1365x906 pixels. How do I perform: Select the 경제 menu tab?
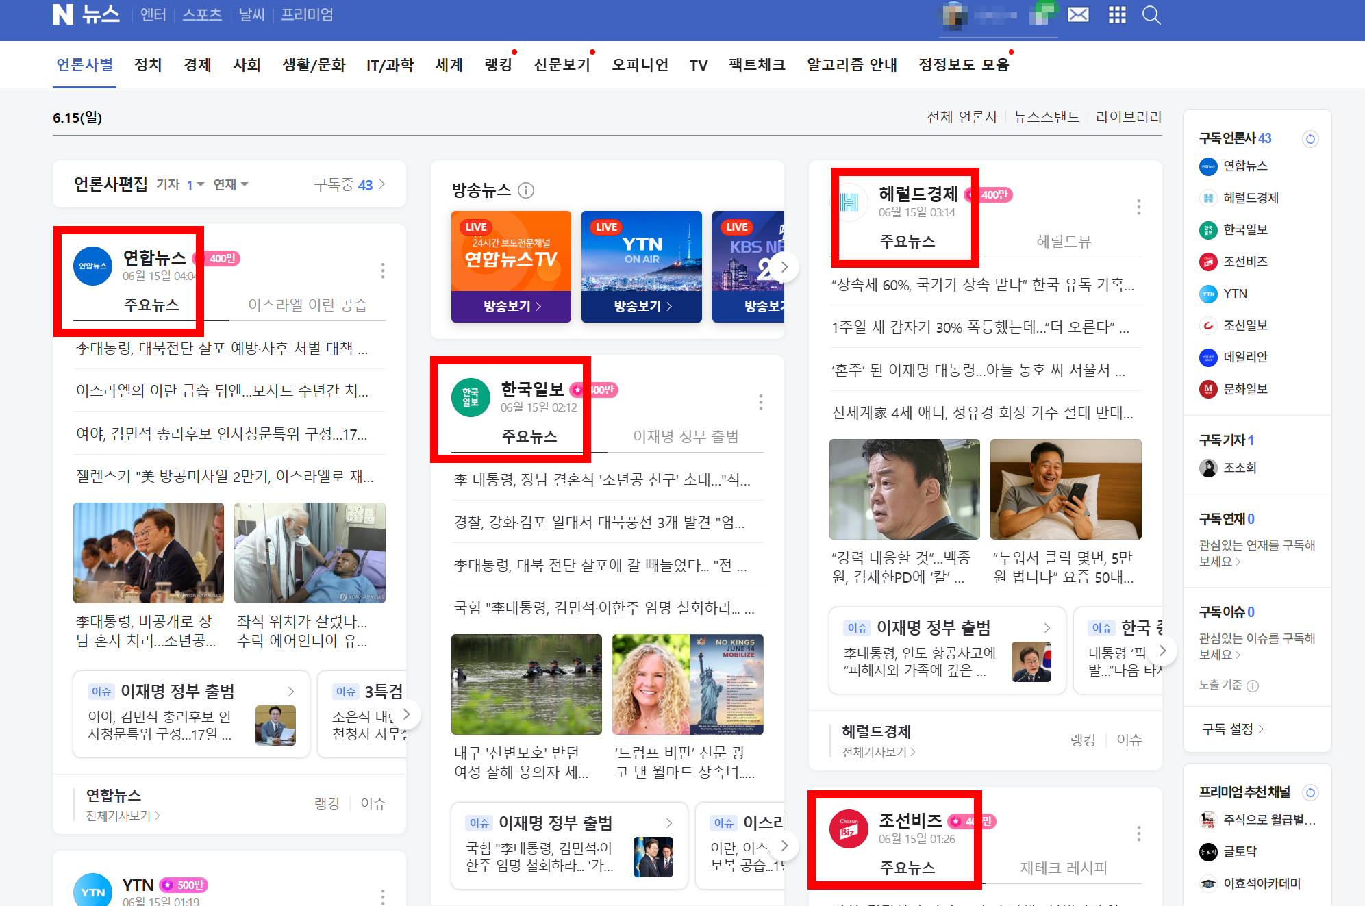click(x=197, y=65)
